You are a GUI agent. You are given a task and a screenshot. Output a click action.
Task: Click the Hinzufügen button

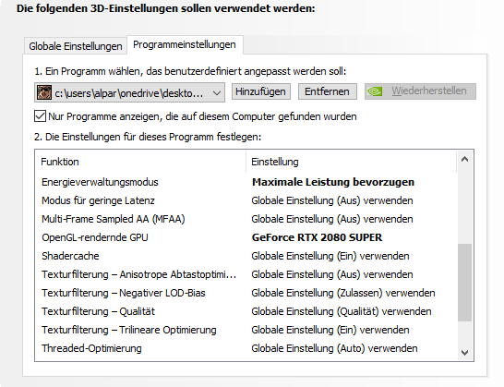coord(261,91)
